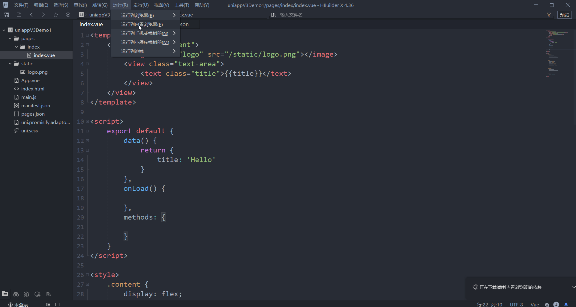The image size is (576, 307).
Task: Click the UTF-8 encoding indicator
Action: (516, 304)
